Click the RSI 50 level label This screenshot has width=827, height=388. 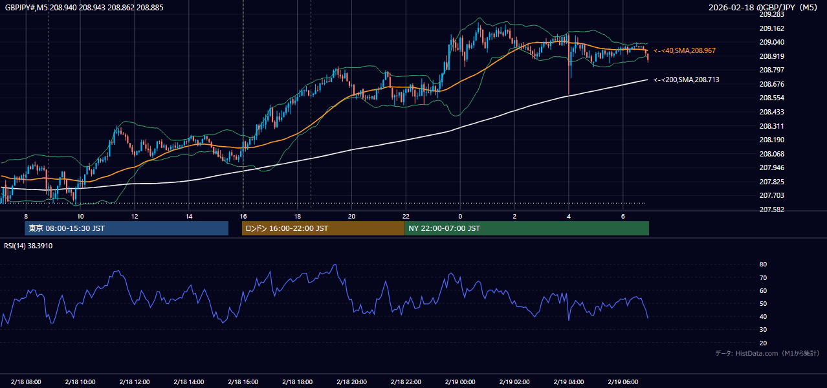(763, 303)
